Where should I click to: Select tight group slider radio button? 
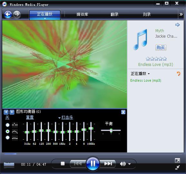[x=8, y=138]
